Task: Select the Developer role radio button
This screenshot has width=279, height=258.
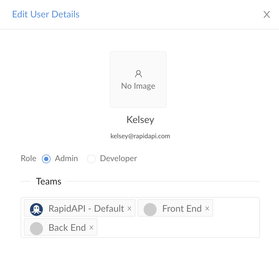Action: coord(91,159)
